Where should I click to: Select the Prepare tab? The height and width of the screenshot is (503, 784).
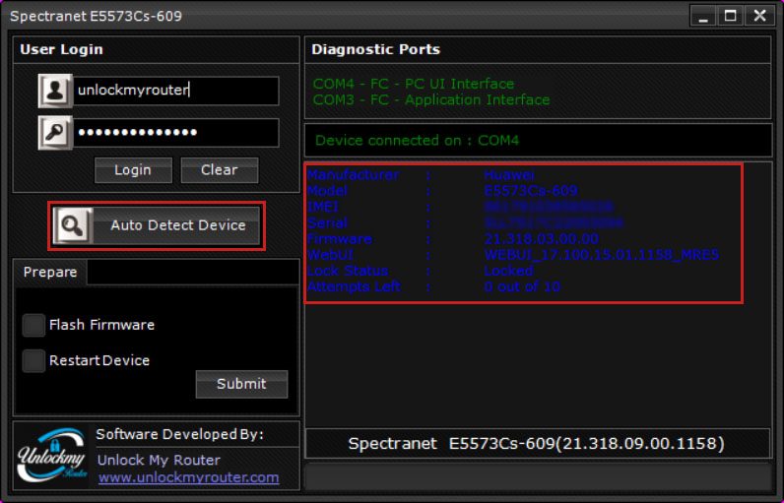(x=50, y=273)
